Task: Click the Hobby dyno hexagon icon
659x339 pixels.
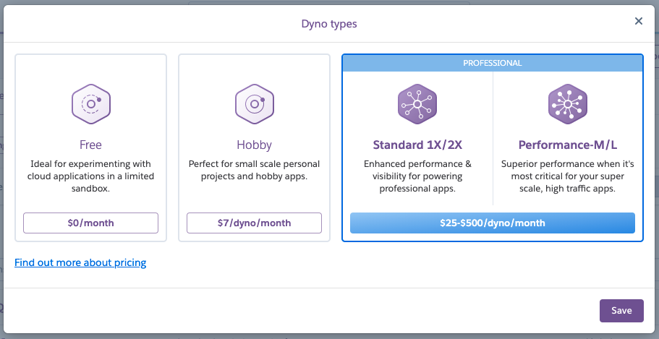Action: pyautogui.click(x=254, y=105)
